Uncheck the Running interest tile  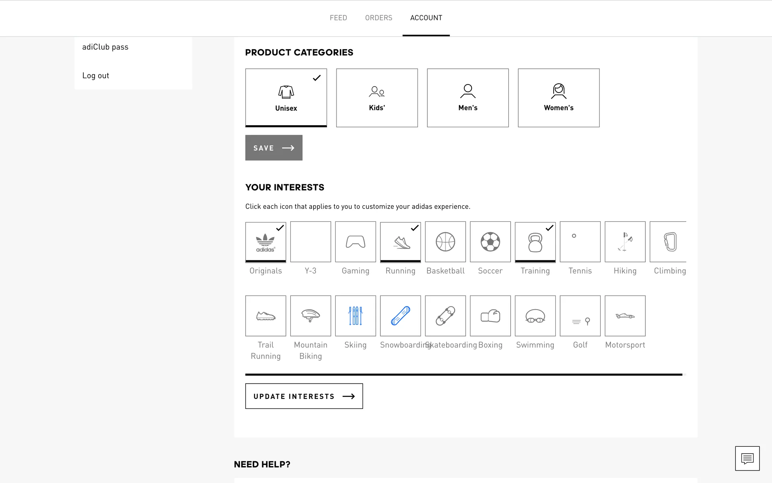coord(400,242)
